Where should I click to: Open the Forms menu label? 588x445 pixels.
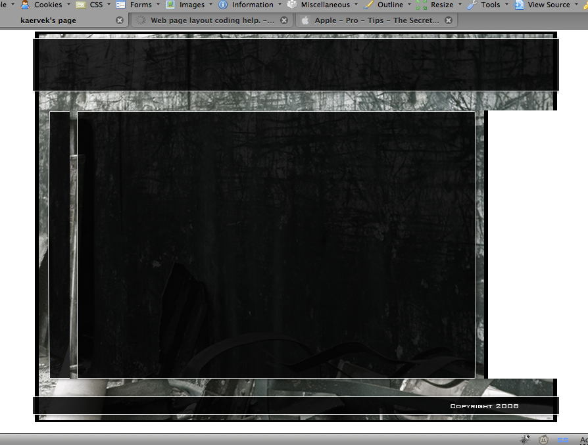point(141,5)
